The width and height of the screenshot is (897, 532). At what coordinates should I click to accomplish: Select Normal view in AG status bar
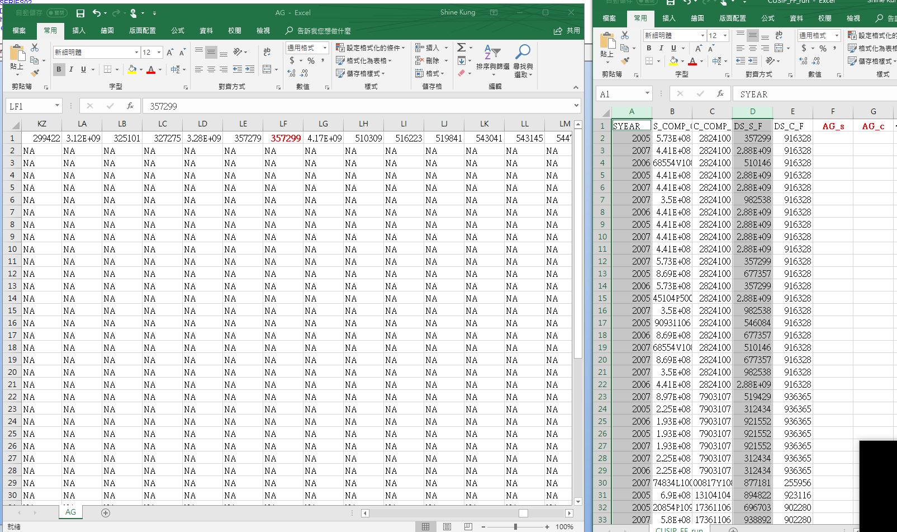425,526
